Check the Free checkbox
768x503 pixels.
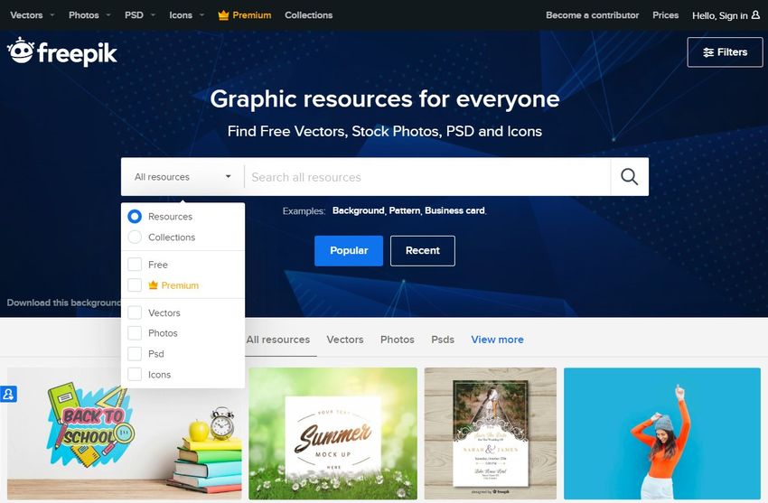pos(135,265)
